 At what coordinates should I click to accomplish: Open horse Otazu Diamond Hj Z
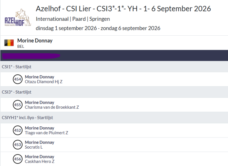coord(44,82)
